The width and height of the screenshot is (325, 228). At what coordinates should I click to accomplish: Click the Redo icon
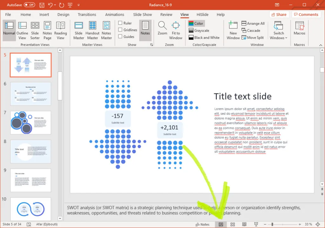(62, 5)
